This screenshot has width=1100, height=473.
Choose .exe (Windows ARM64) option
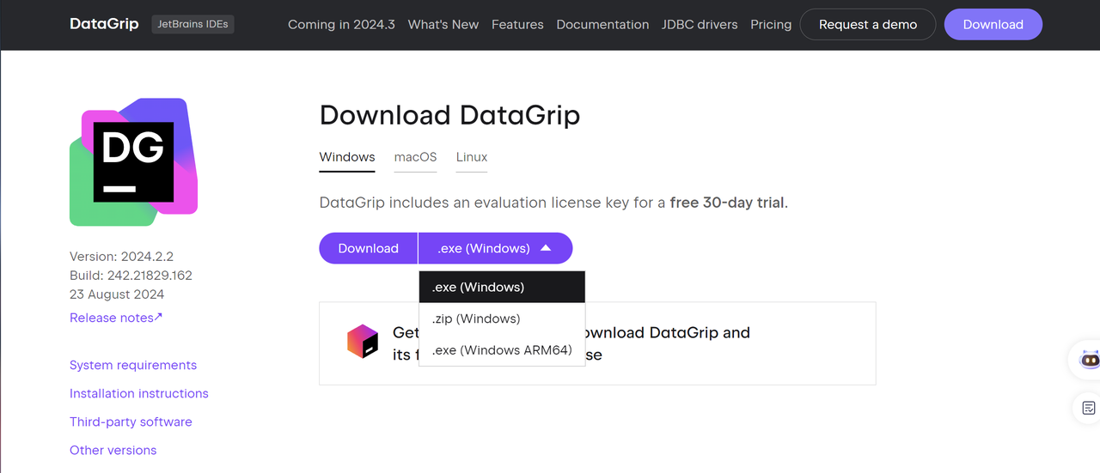click(x=502, y=349)
